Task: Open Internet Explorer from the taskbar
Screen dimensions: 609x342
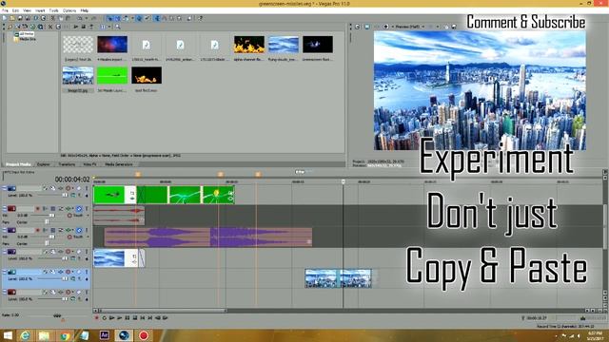Action: point(25,335)
